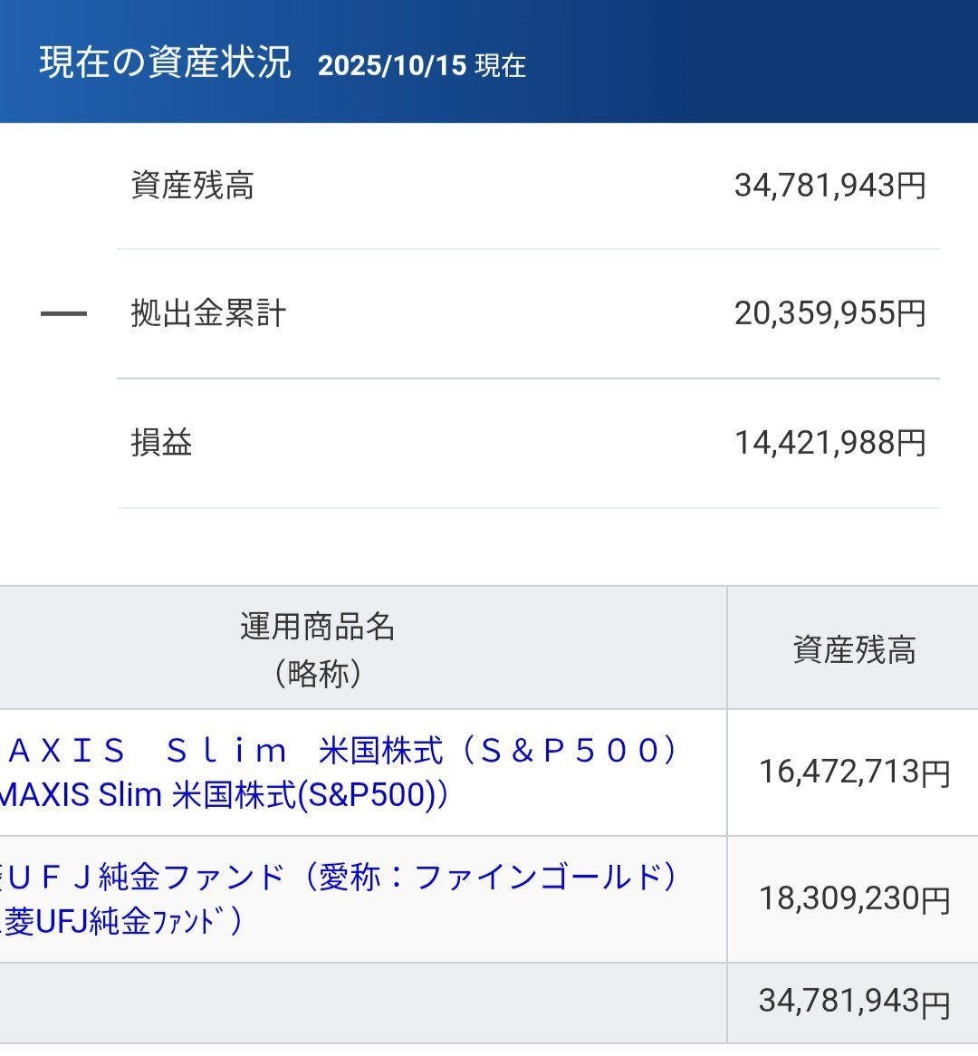Click the gold fund balance 18,309,230円

point(853,899)
